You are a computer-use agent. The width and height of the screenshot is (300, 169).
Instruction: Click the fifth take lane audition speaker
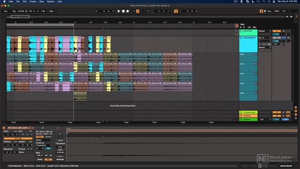point(255,93)
